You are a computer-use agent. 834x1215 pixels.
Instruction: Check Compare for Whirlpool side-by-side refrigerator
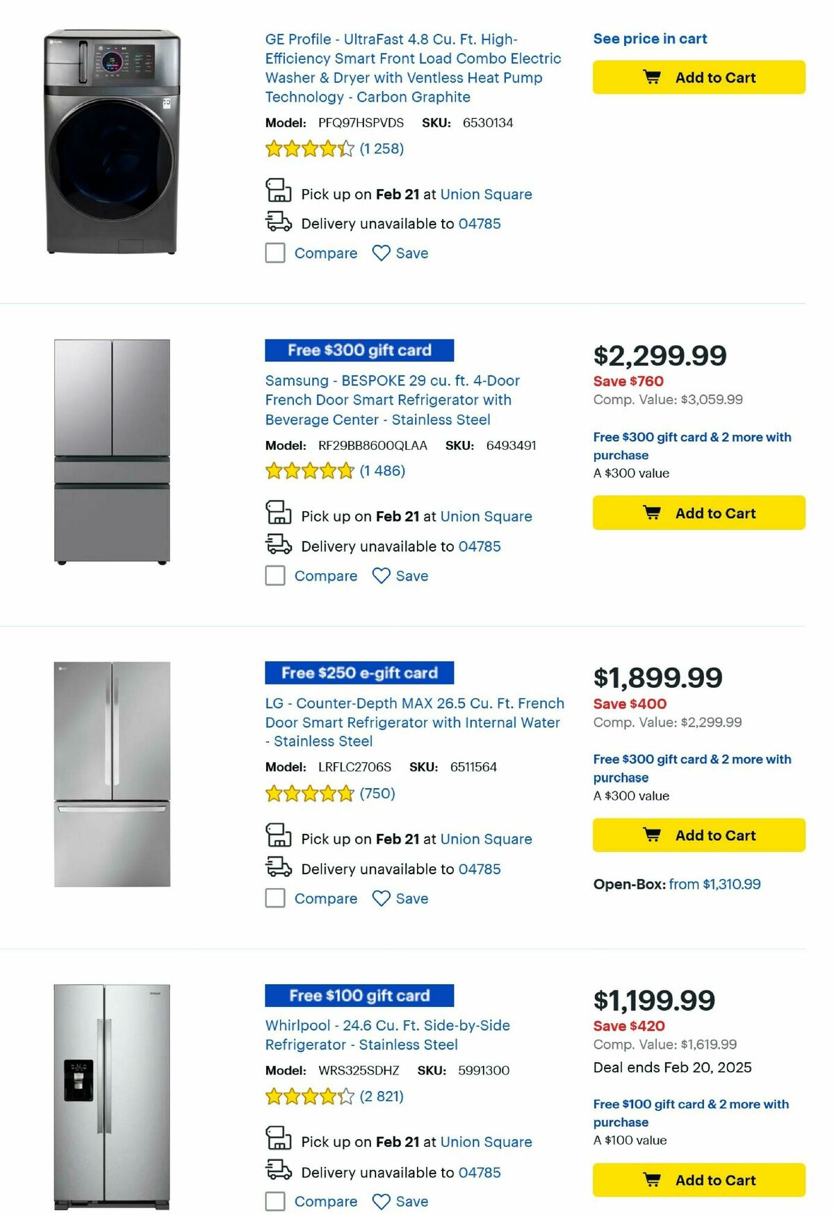(x=275, y=1201)
